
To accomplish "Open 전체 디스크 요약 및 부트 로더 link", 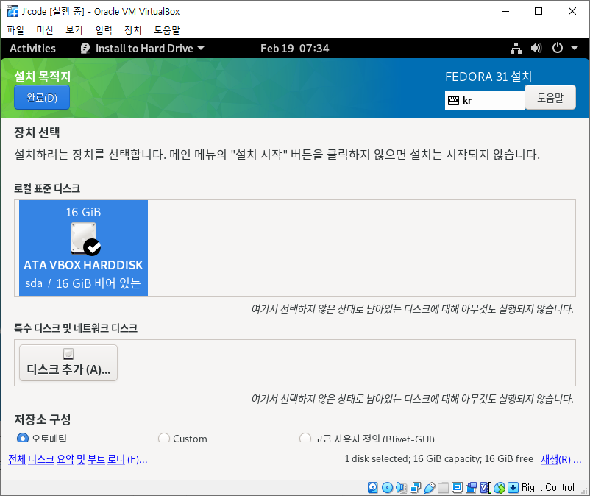I will 78,459.
